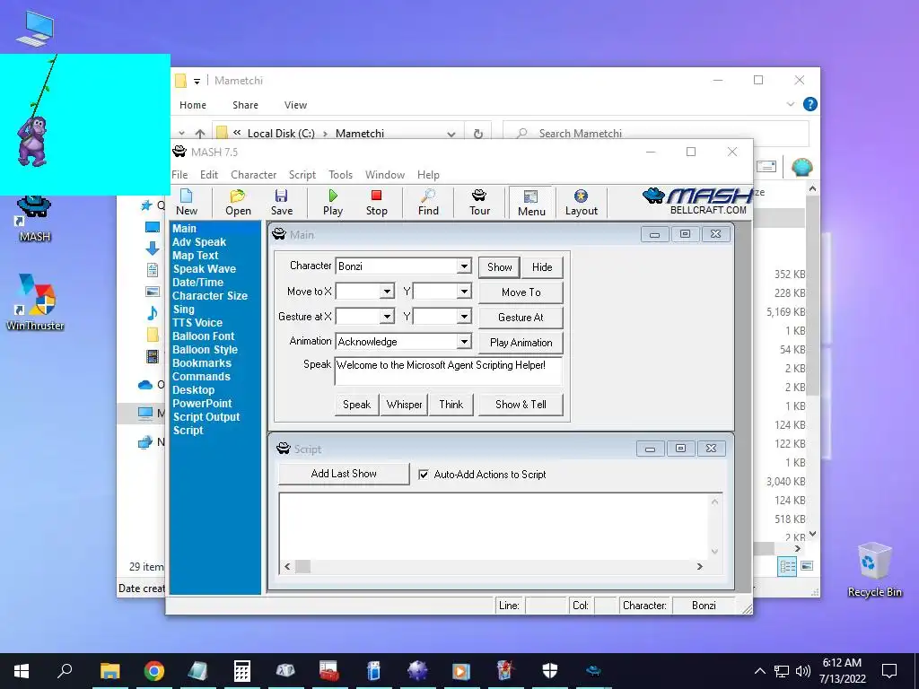The image size is (919, 689).
Task: Open Windows Security shield in taskbar
Action: pyautogui.click(x=550, y=671)
